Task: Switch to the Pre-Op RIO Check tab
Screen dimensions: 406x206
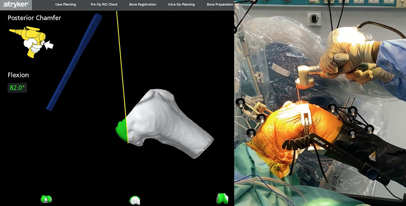Action: coord(104,5)
